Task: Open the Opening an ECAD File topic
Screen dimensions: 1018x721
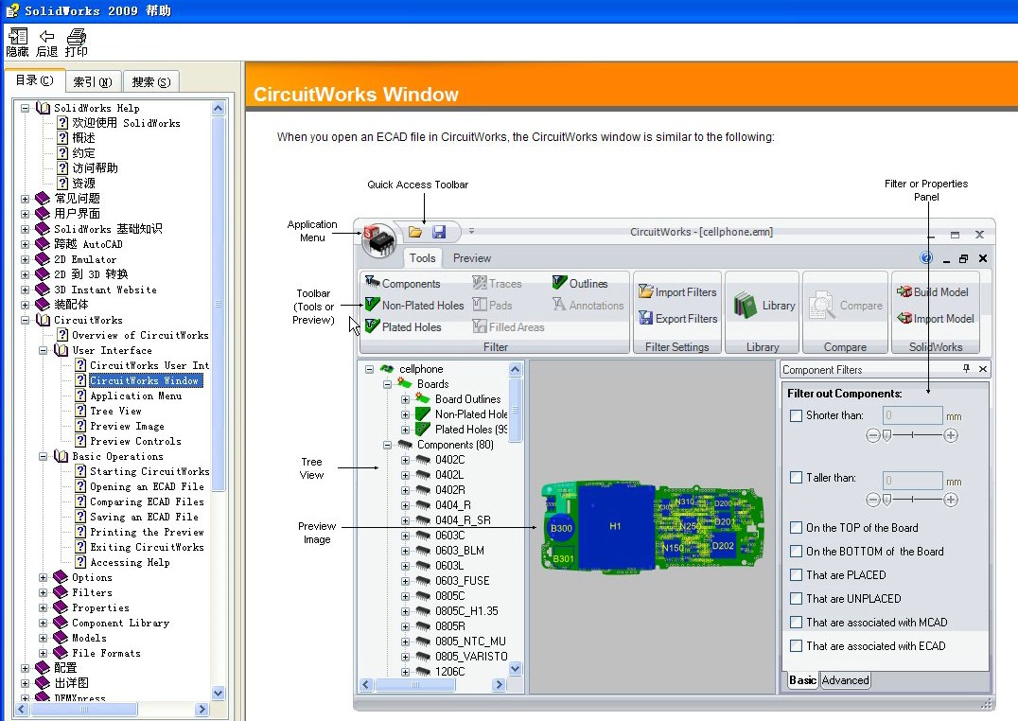Action: [x=147, y=486]
